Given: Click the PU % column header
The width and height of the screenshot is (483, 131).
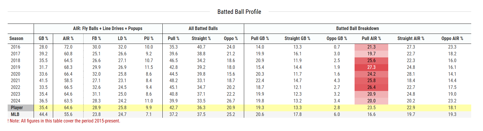Looking at the screenshot, I should coord(149,39).
